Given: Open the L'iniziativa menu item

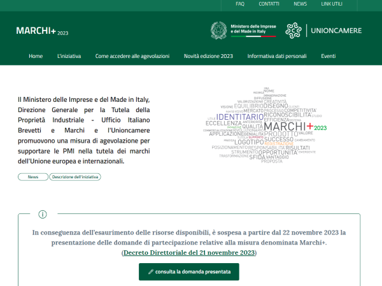Looking at the screenshot, I should [x=69, y=56].
